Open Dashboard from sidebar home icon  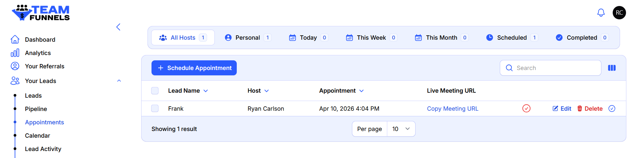15,40
